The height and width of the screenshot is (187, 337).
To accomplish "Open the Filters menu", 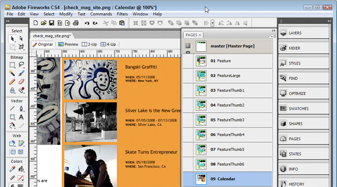I will (122, 14).
